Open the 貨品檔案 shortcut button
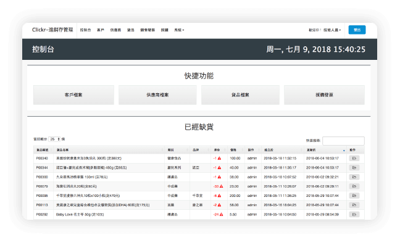Screen dimensions: 400x242 point(240,95)
